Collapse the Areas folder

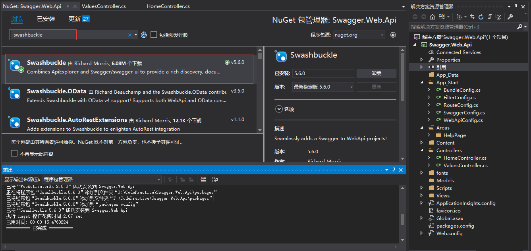(x=422, y=128)
